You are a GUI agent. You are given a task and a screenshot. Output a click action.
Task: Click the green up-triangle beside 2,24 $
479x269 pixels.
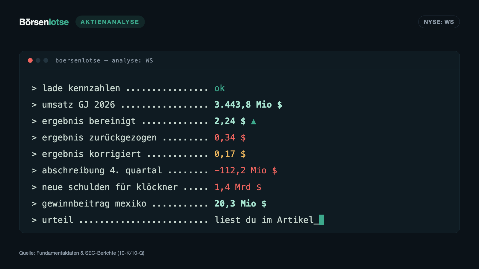click(x=254, y=121)
